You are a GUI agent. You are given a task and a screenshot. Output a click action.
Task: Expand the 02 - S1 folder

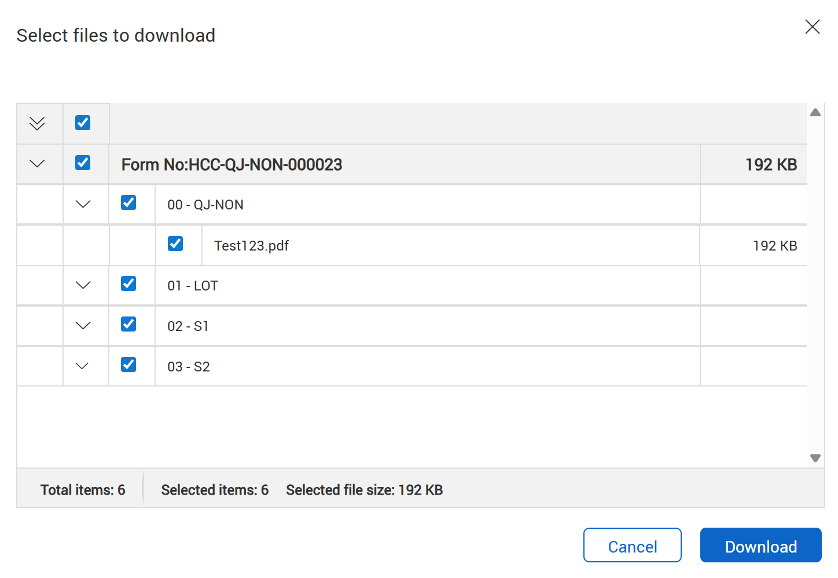pyautogui.click(x=83, y=326)
